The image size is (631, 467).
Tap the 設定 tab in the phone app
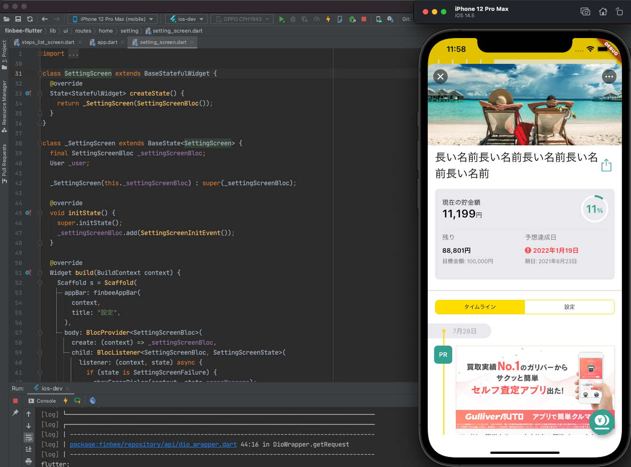(569, 307)
